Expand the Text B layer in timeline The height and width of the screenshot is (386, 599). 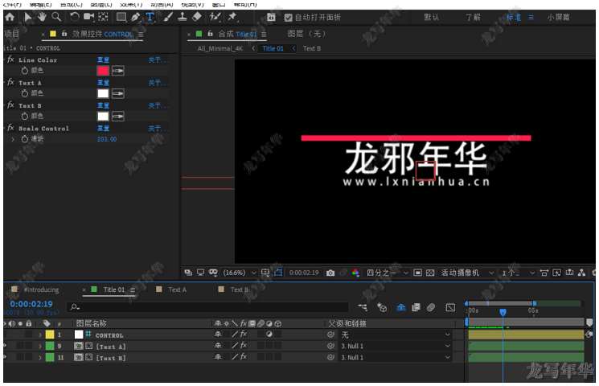[x=39, y=358]
